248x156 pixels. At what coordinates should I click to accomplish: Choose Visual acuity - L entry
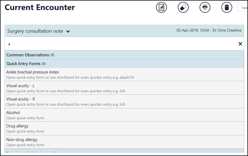(20, 86)
